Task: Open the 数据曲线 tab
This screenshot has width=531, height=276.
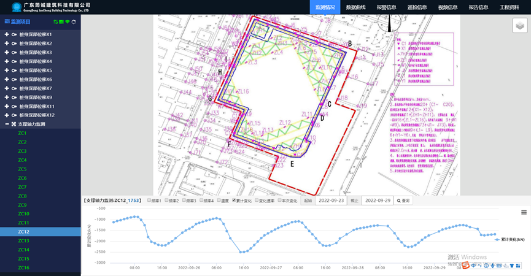Action: pyautogui.click(x=355, y=7)
